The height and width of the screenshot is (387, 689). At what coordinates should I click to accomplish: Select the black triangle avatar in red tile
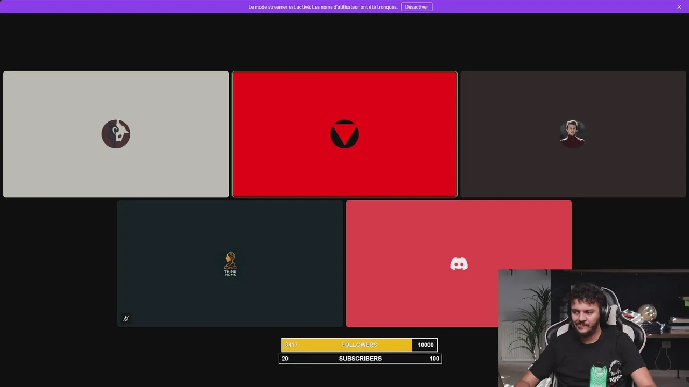[x=344, y=134]
